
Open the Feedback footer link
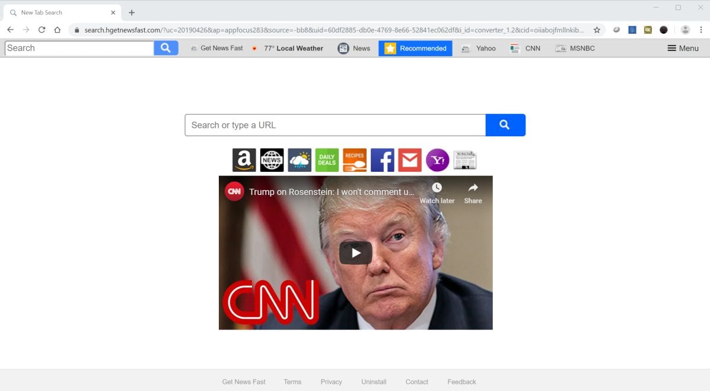pos(462,382)
